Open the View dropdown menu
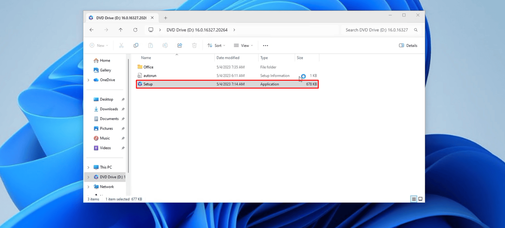Screen dimensions: 505x228 click(x=243, y=46)
